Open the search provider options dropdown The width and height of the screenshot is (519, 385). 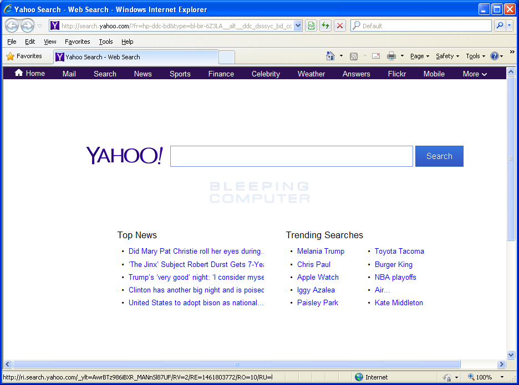(x=510, y=25)
